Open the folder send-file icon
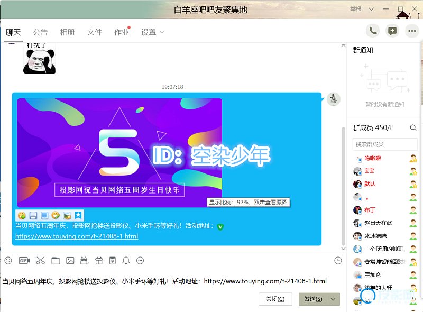The width and height of the screenshot is (423, 312). point(56,261)
